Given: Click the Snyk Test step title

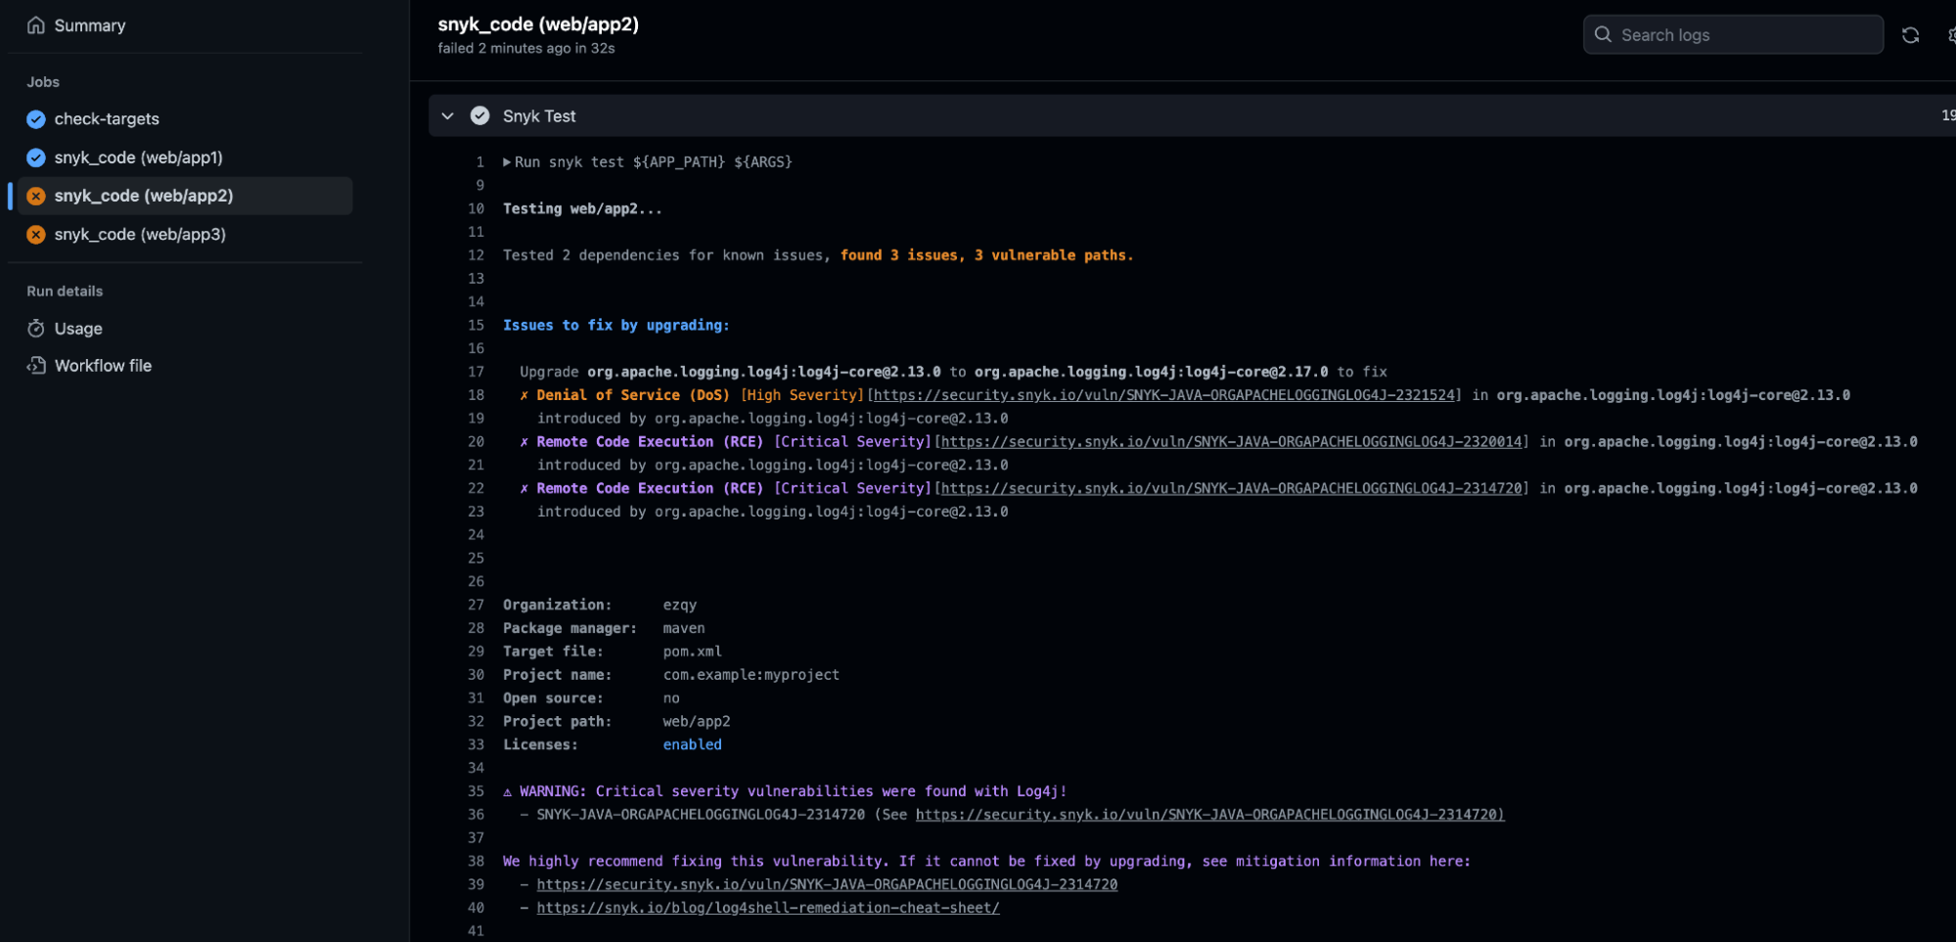Looking at the screenshot, I should pyautogui.click(x=539, y=116).
